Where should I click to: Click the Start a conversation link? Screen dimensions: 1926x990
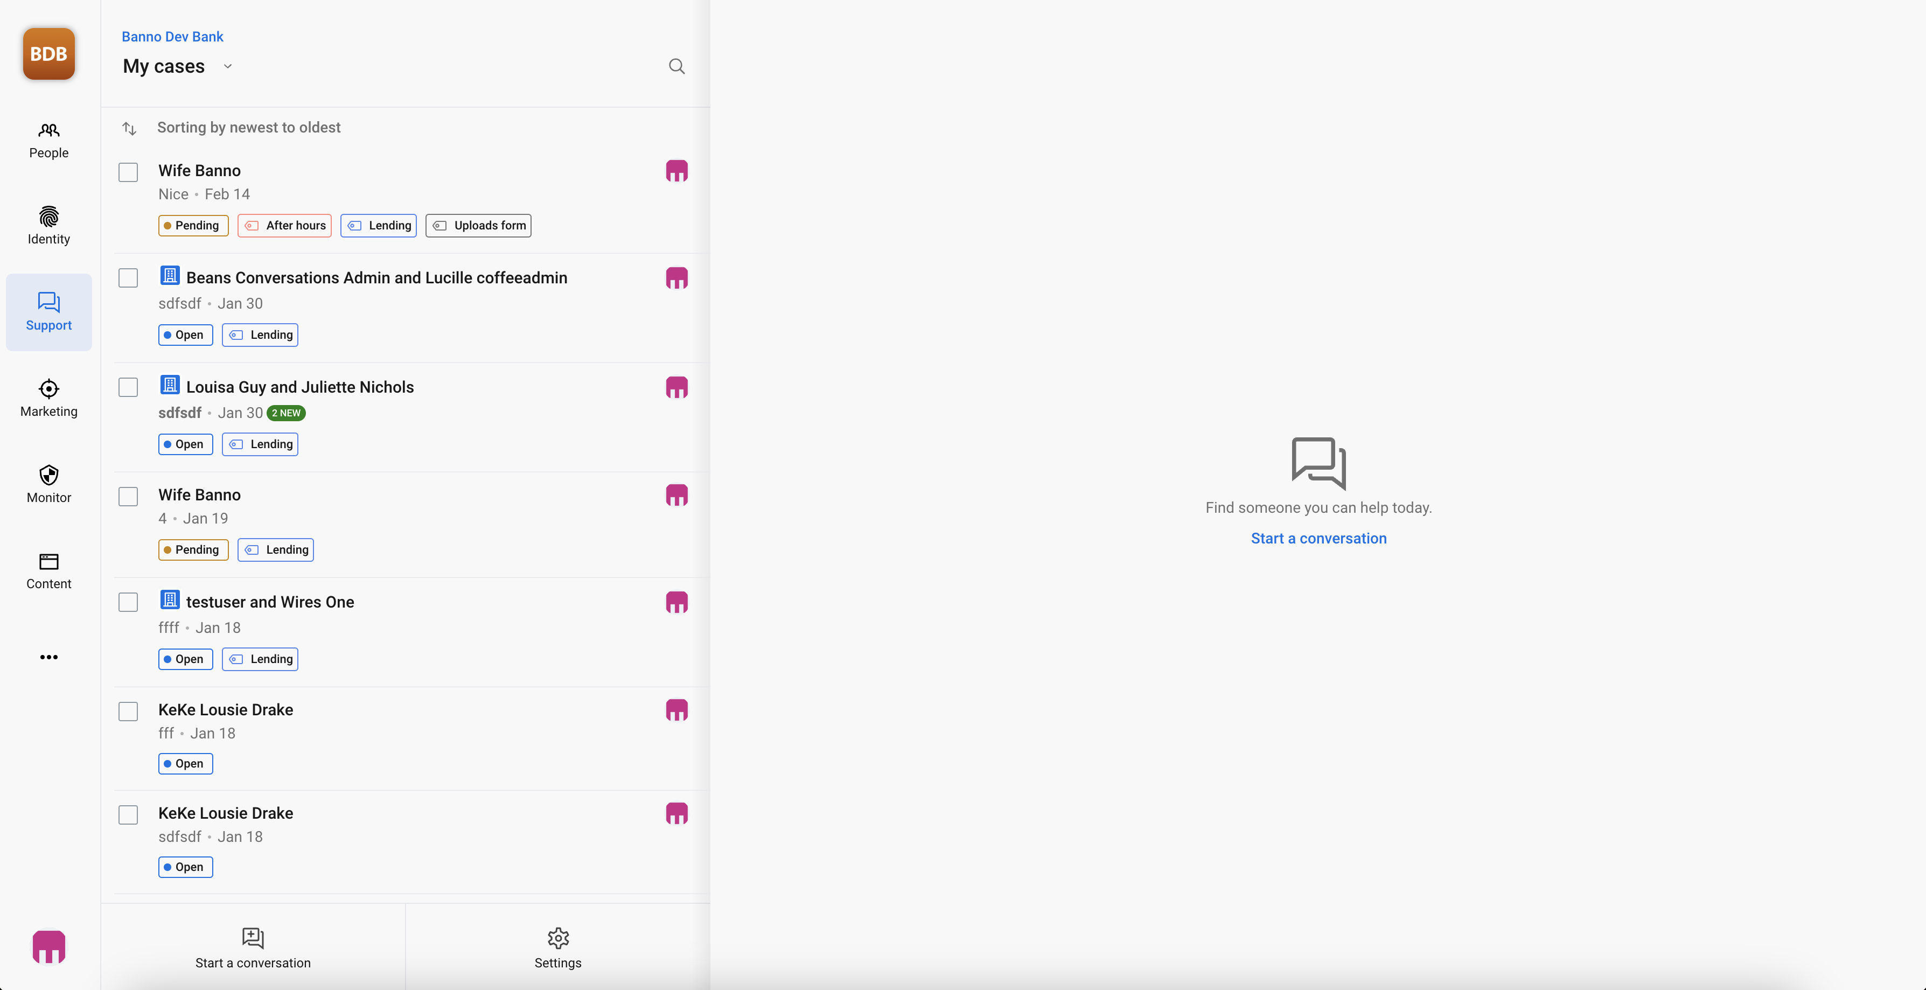tap(1318, 539)
